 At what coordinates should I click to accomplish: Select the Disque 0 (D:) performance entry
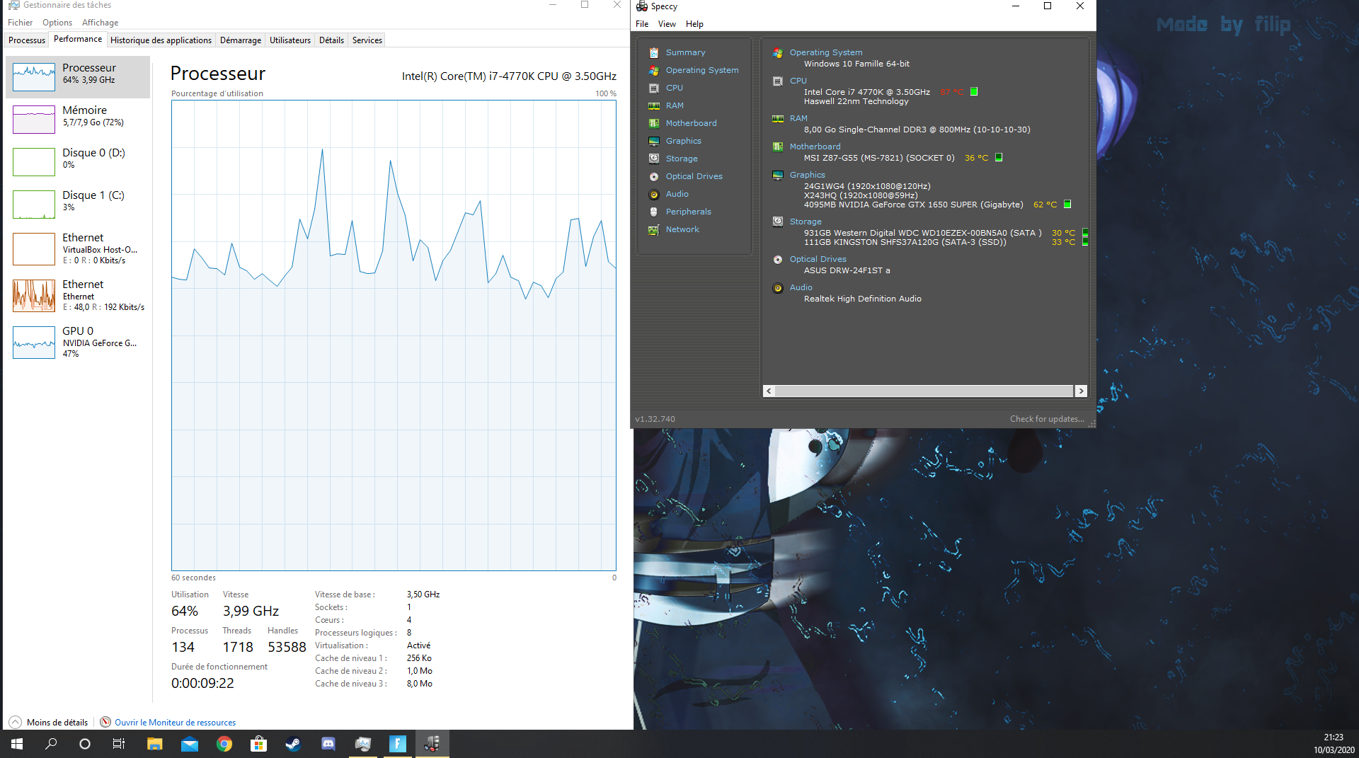pyautogui.click(x=78, y=162)
